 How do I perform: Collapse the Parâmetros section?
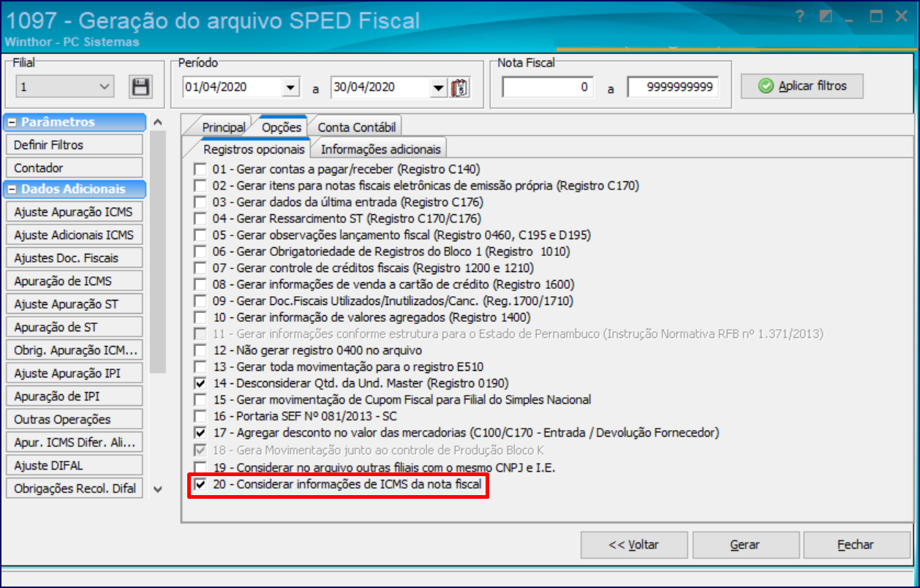[12, 122]
